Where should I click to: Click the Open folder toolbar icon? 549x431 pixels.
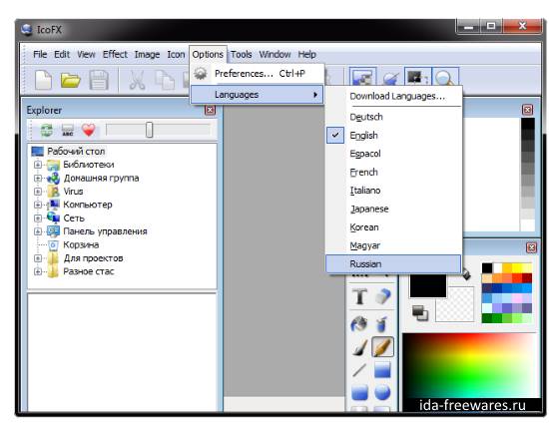71,80
